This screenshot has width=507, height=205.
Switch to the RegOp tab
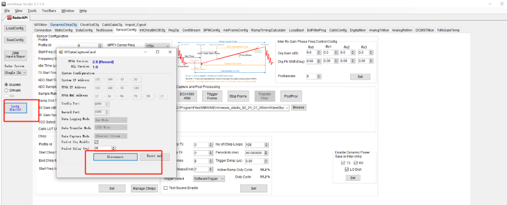coord(174,30)
